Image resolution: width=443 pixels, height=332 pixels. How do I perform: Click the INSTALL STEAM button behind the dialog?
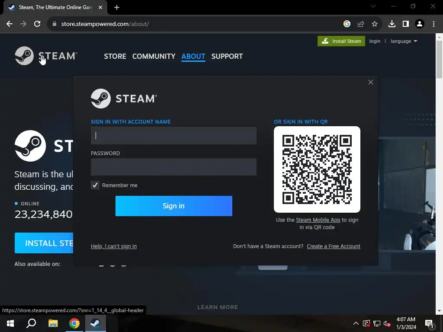coord(44,243)
